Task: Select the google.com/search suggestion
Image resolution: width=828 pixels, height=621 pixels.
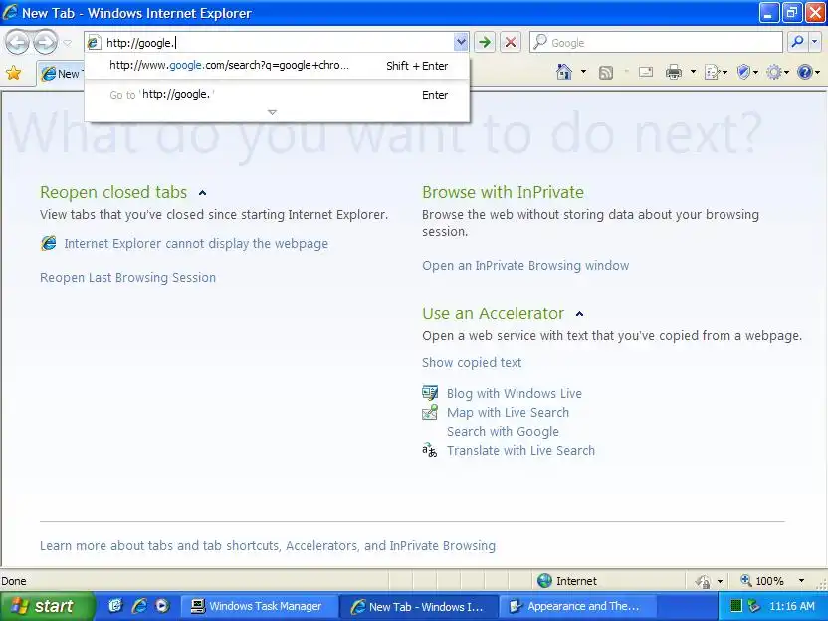Action: [x=278, y=66]
